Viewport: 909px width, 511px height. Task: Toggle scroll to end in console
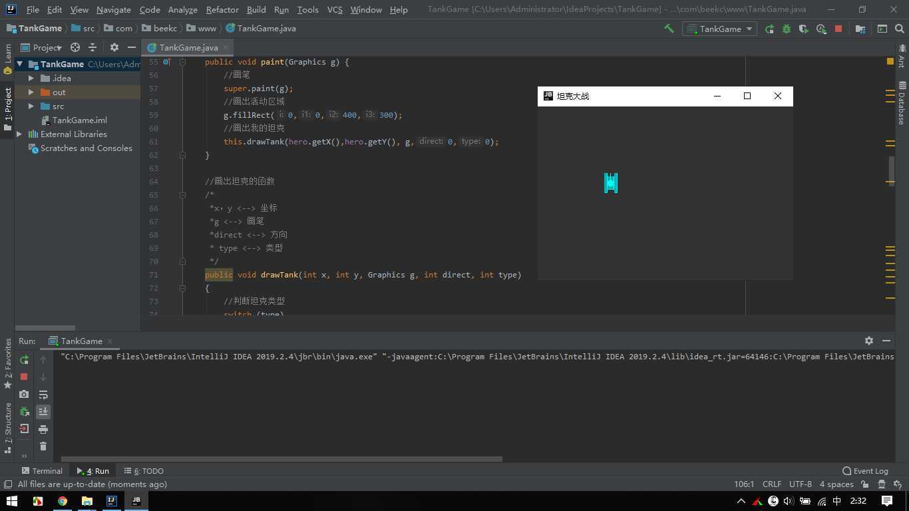(43, 412)
